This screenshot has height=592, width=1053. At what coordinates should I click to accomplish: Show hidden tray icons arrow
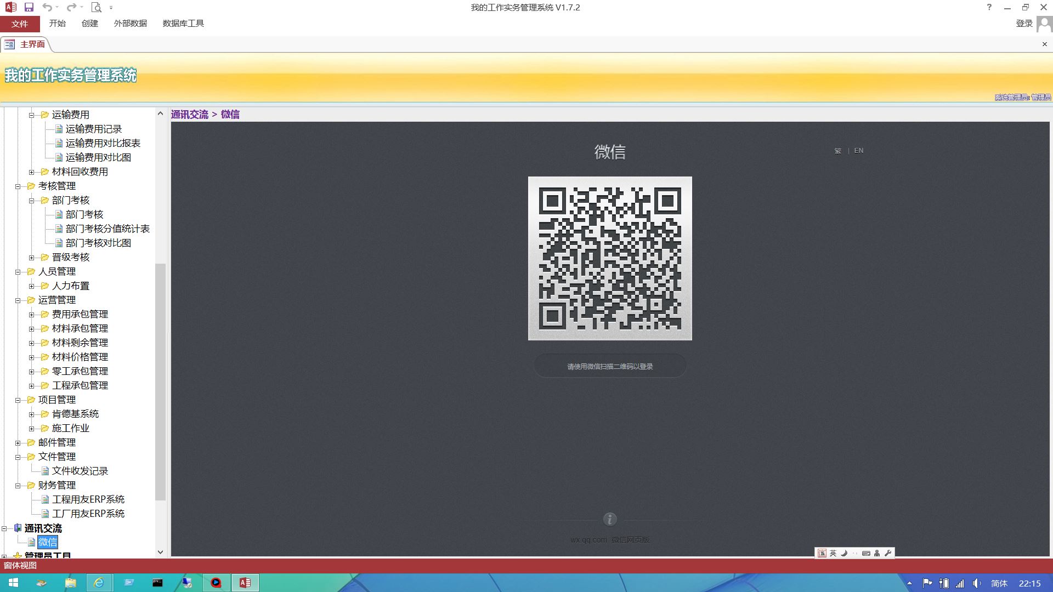(910, 583)
